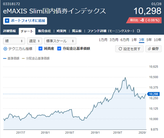Viewport: 164px width, 138px height.
Task: Open the 時系列 tab
Action: (x=61, y=31)
